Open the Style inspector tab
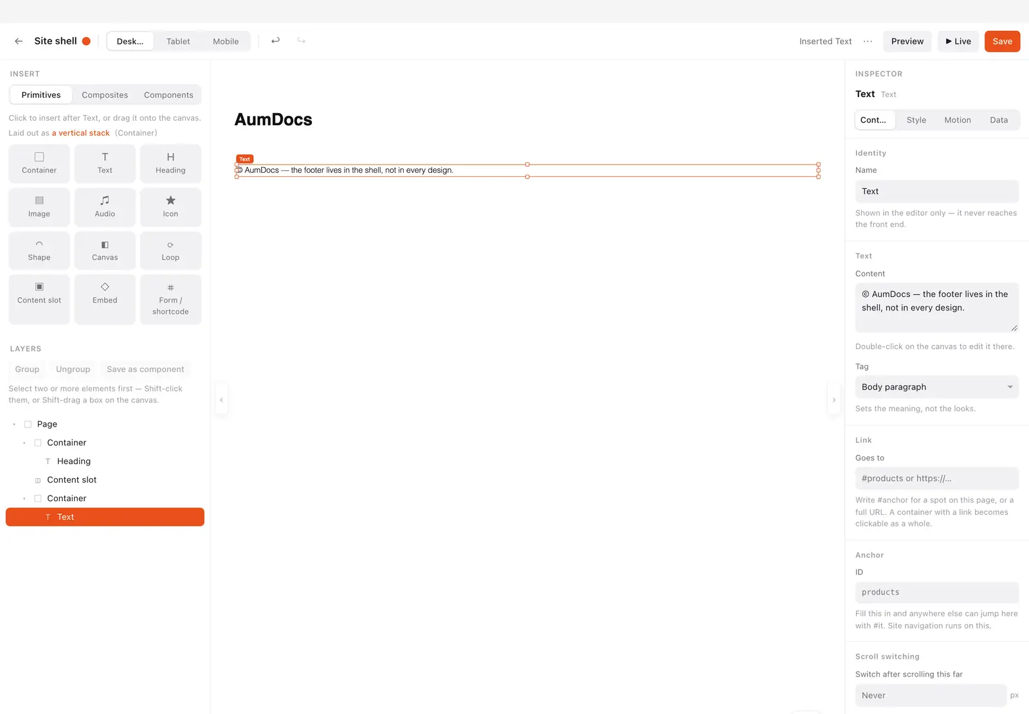The height and width of the screenshot is (714, 1029). [916, 120]
